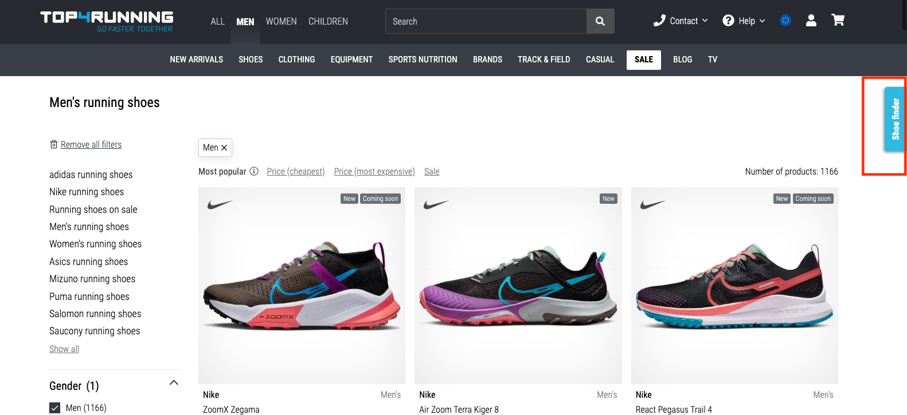Image resolution: width=907 pixels, height=415 pixels.
Task: Open CLOTHING menu
Action: [296, 60]
